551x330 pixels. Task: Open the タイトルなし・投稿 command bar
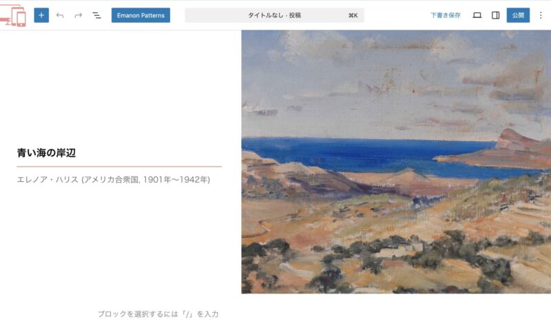coord(274,15)
